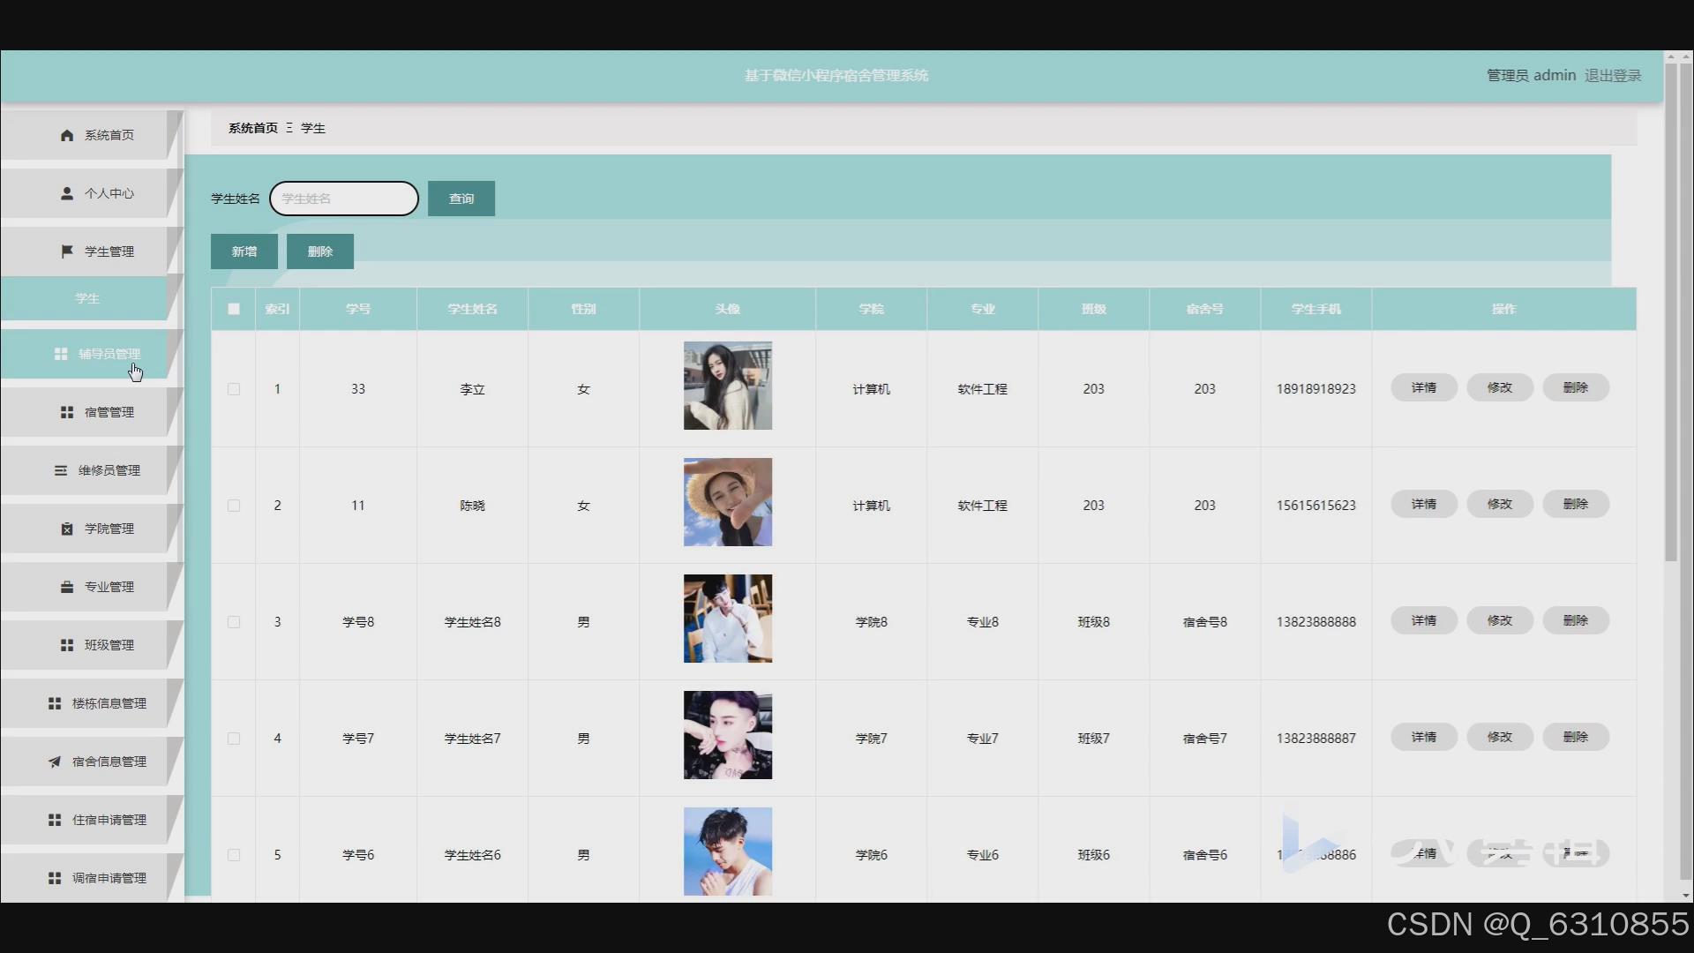Image resolution: width=1694 pixels, height=953 pixels.
Task: Click the 查询 search button
Action: click(461, 199)
